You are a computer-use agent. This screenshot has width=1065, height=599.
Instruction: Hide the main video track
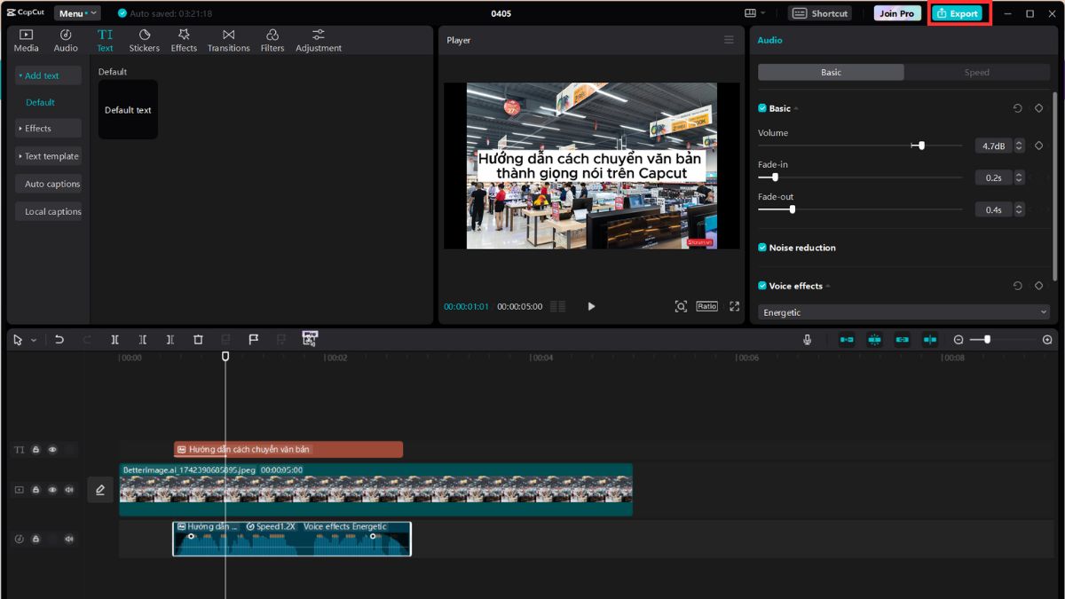[x=52, y=490]
